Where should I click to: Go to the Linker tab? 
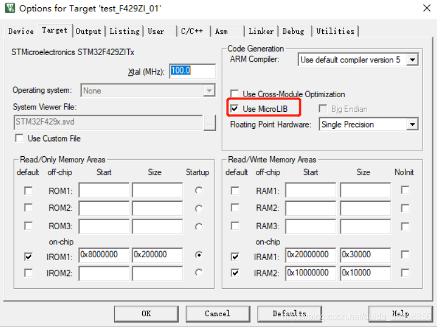click(x=261, y=31)
